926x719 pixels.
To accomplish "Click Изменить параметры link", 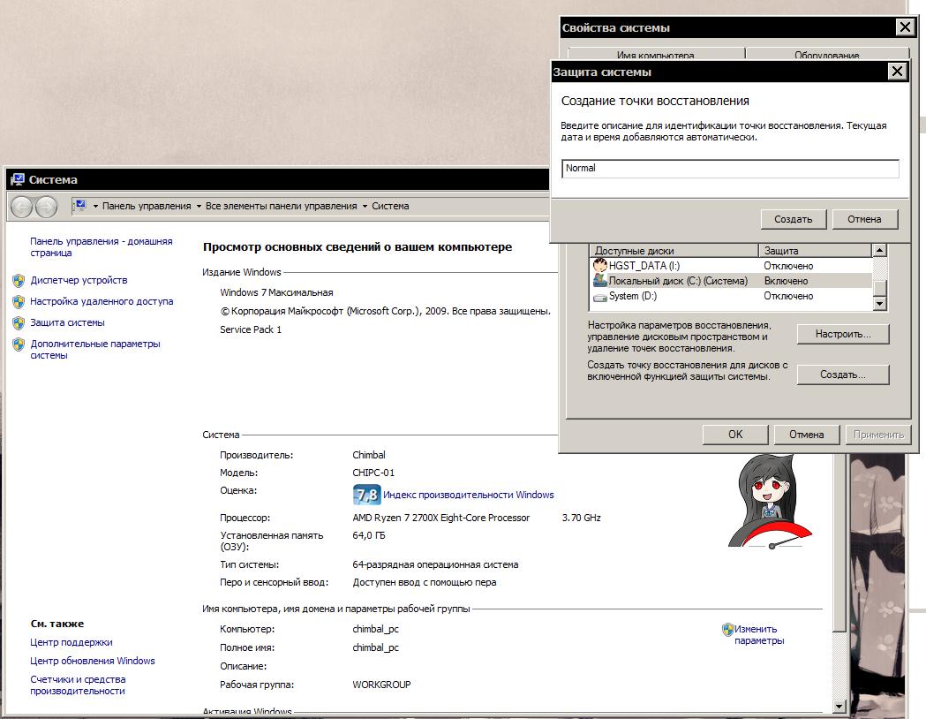I will coord(759,635).
